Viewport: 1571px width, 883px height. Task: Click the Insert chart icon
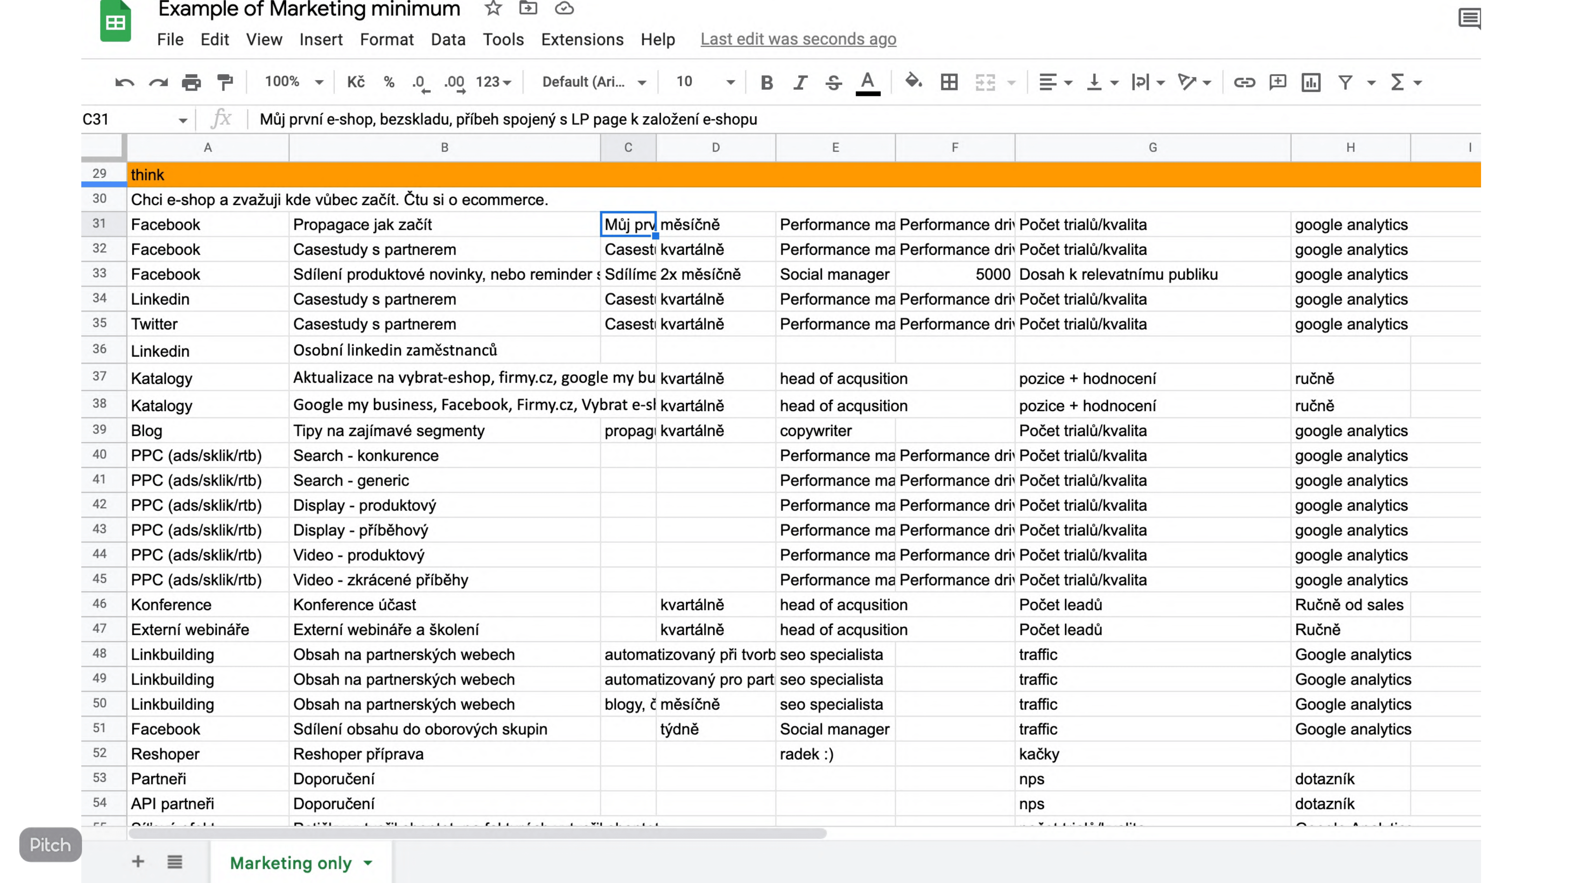[1311, 82]
